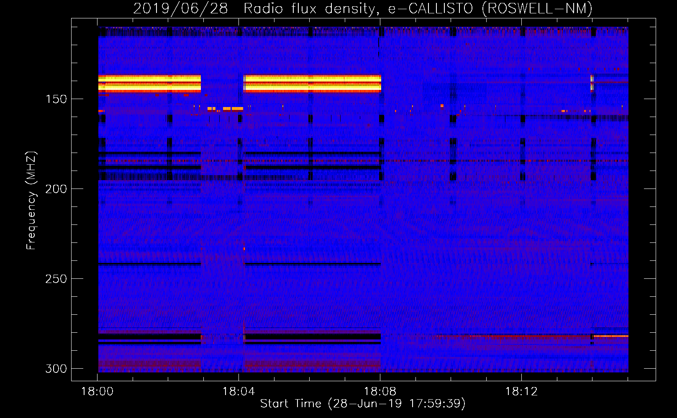Viewport: 677px width, 418px height.
Task: Click the "Start Time (28-Jun-19 17:59:39)" axis label
Action: pos(363,404)
